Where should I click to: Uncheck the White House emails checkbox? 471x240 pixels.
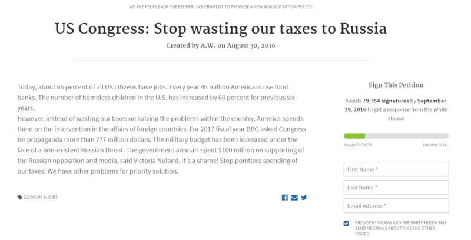[346, 224]
